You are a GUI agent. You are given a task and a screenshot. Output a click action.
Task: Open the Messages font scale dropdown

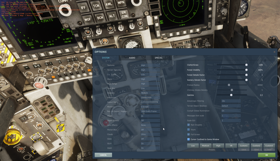231,116
